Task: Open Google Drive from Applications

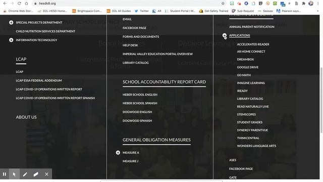Action: (x=248, y=67)
